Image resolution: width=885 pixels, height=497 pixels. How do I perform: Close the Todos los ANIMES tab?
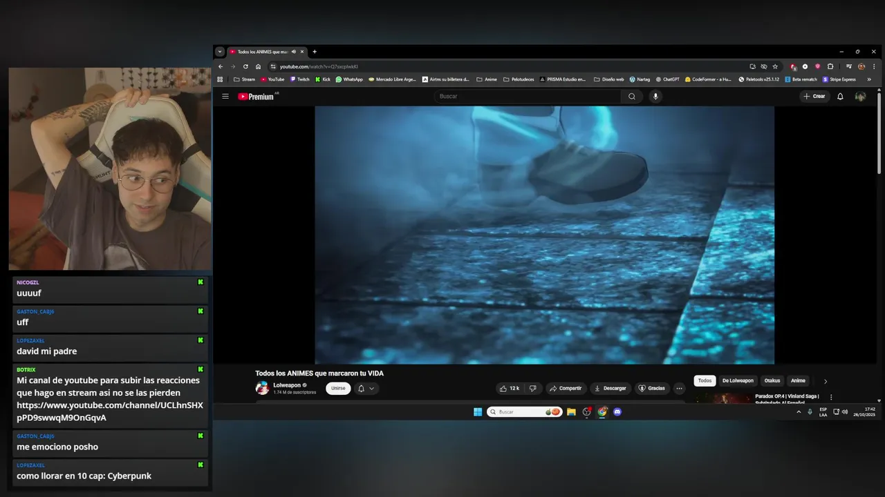[x=302, y=52]
